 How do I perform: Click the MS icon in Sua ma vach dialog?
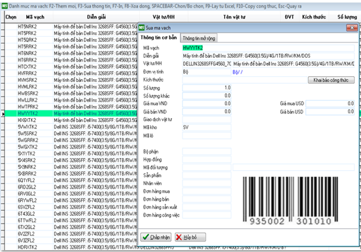142,28
